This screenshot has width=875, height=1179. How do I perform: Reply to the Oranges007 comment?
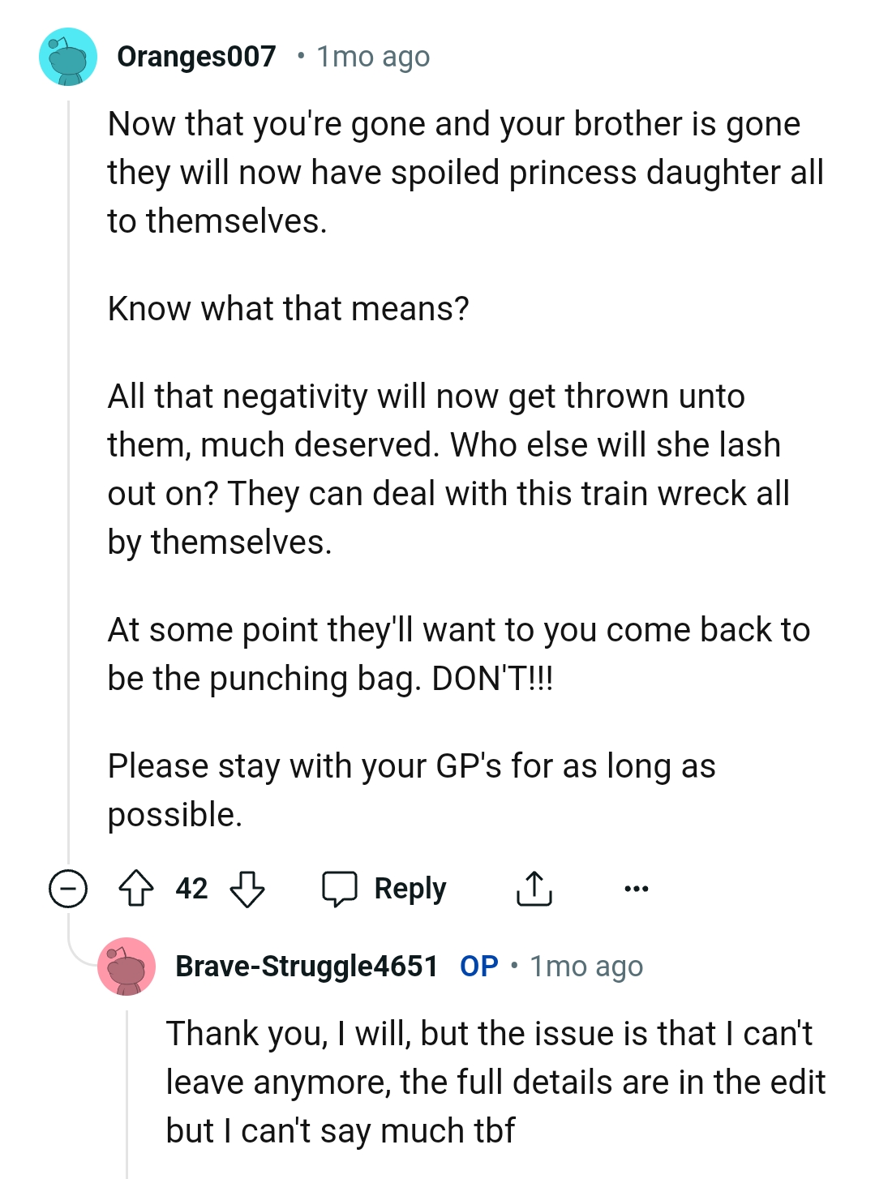(x=384, y=888)
